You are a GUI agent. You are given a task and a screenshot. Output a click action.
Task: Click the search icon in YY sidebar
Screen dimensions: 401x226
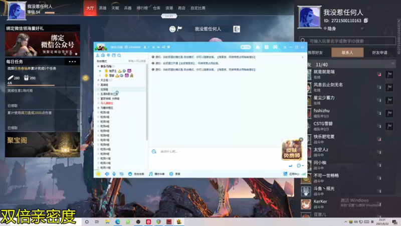tap(119, 55)
